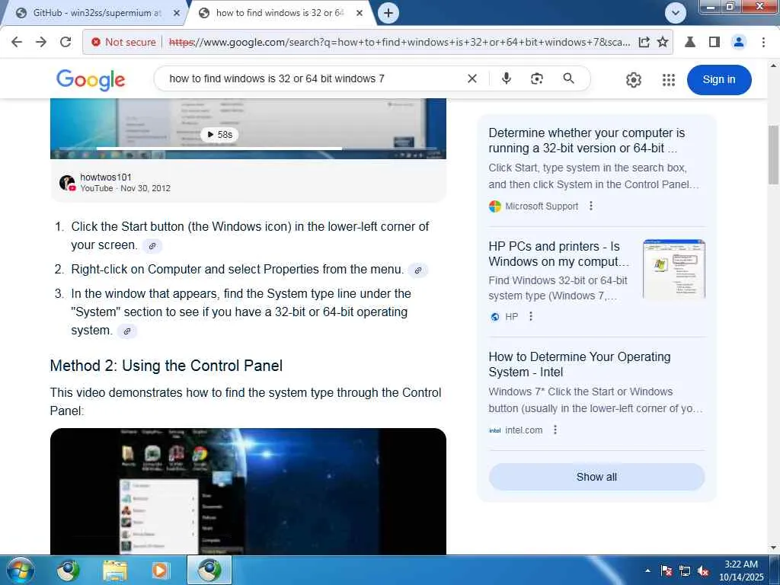
Task: Open Google quick settings gear
Action: pyautogui.click(x=633, y=79)
